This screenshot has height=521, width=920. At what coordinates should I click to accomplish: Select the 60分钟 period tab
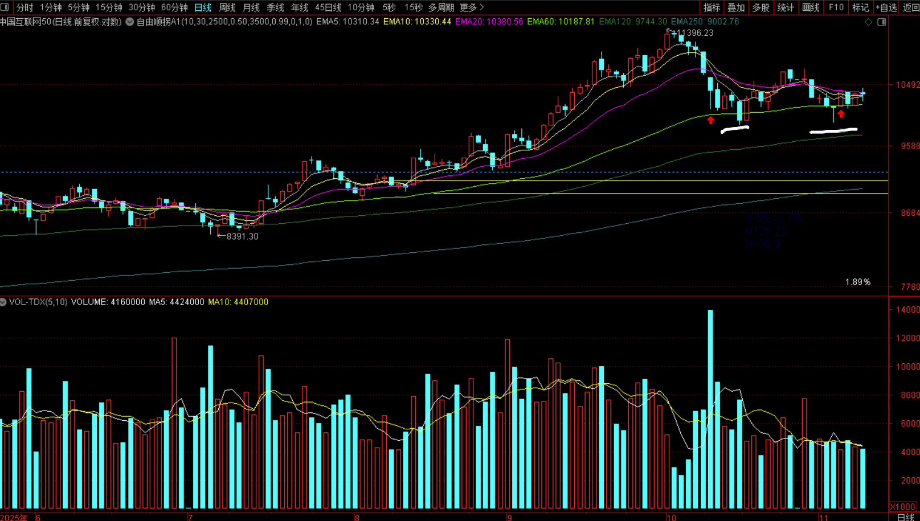174,7
